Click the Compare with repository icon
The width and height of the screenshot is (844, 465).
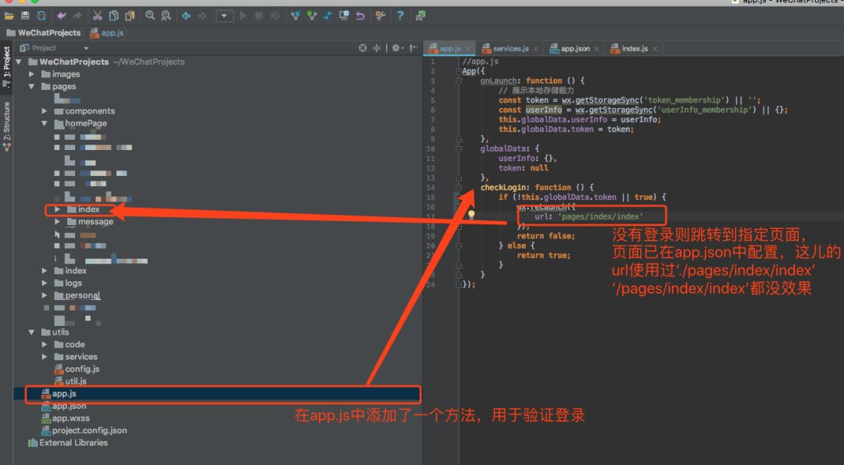(x=327, y=16)
